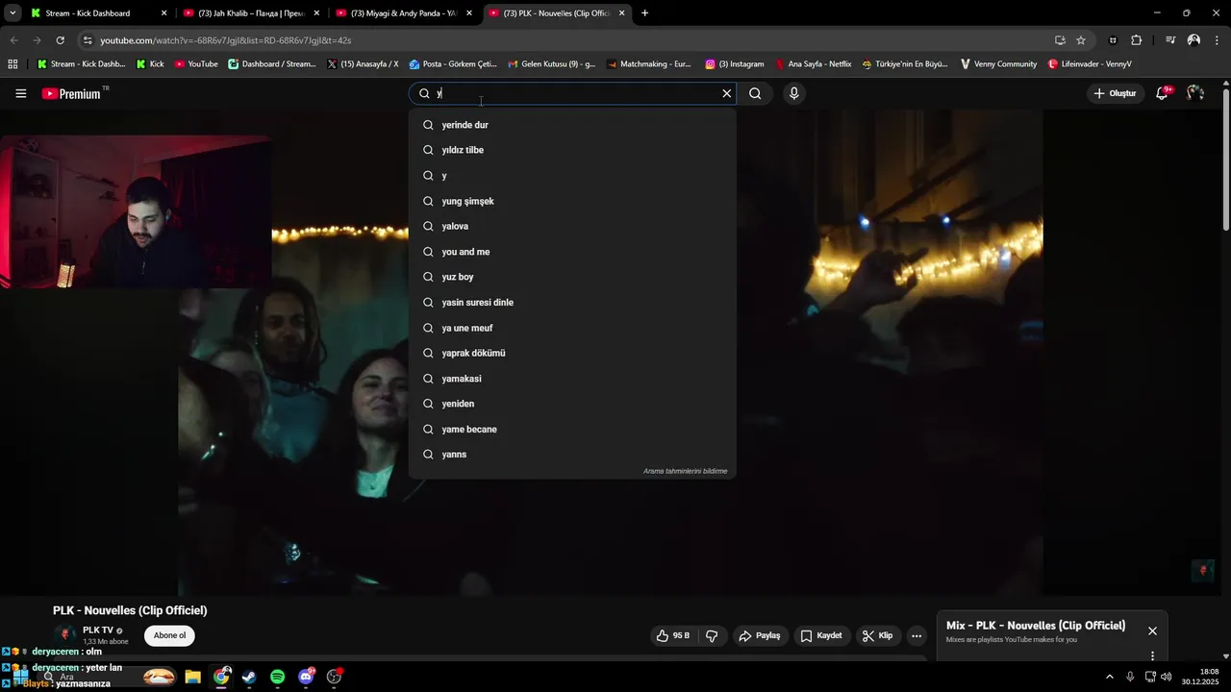Viewport: 1231px width, 692px height.
Task: Choose the 'yamakasi' suggestion
Action: (572, 379)
